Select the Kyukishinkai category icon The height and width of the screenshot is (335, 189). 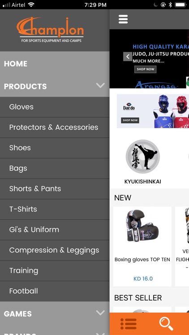click(x=143, y=156)
